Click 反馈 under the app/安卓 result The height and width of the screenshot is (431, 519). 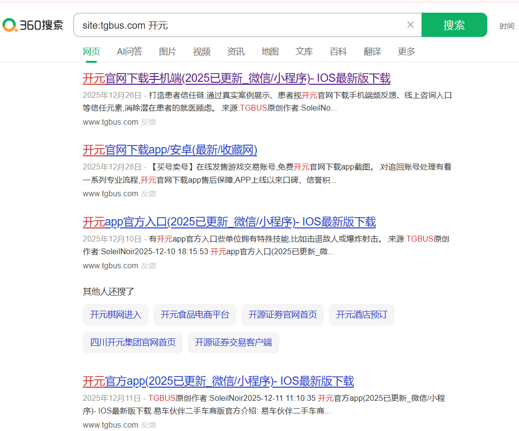point(149,193)
